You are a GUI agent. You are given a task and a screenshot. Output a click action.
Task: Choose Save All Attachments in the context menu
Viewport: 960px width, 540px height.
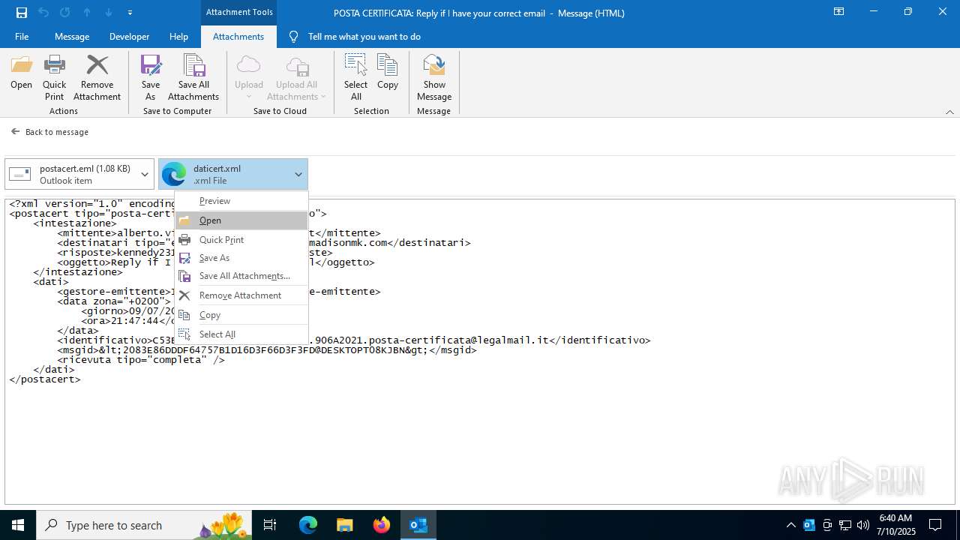pyautogui.click(x=241, y=275)
